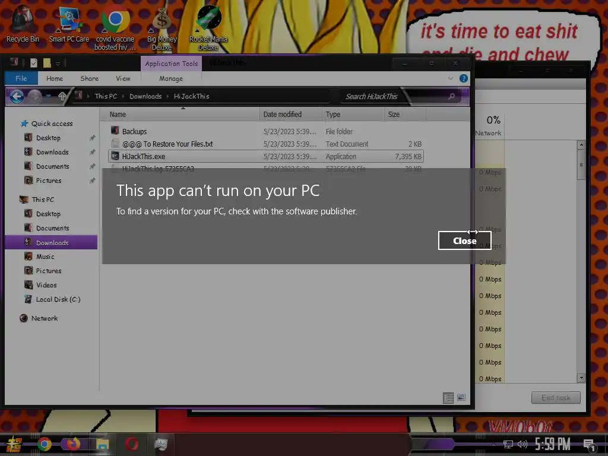Expand the ribbon with the chevron
Screen dimensions: 608x456
451,78
